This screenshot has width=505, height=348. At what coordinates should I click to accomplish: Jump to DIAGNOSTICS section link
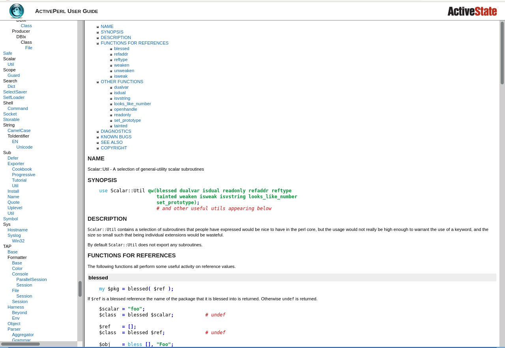click(x=116, y=131)
